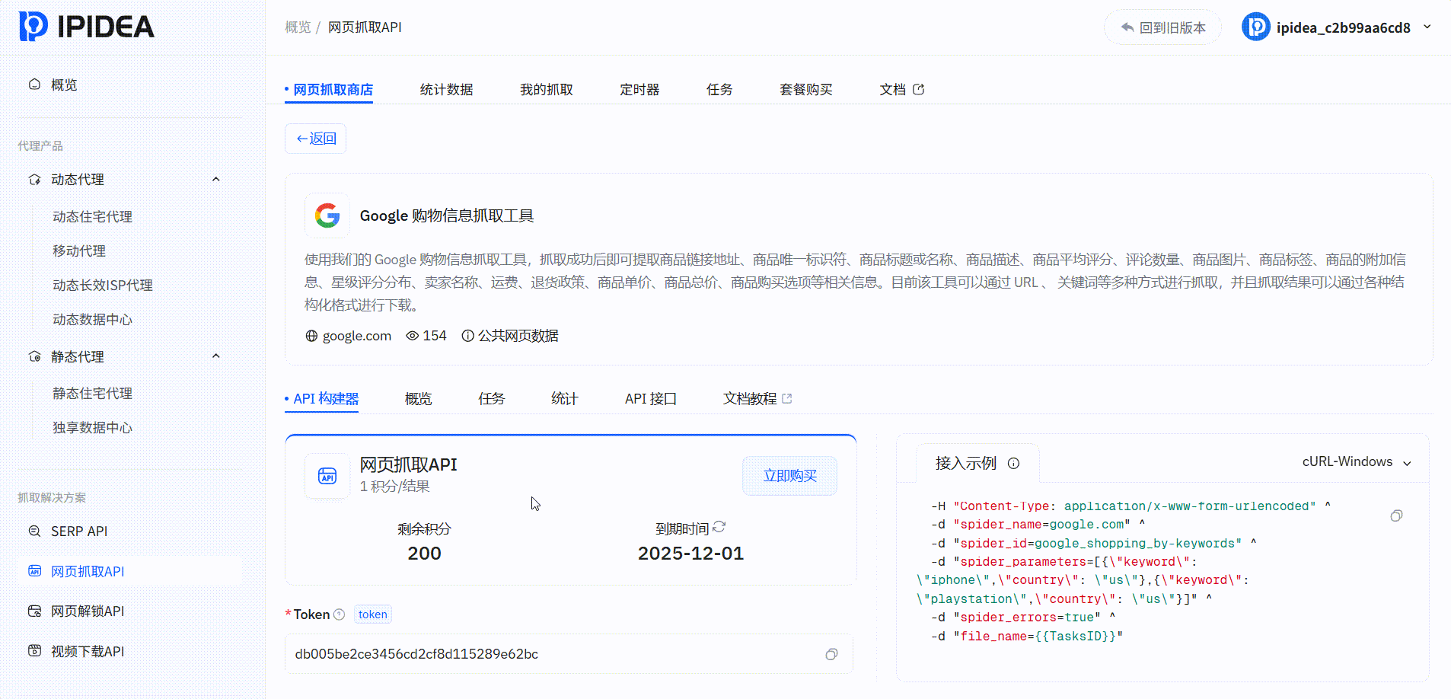The image size is (1451, 699).
Task: Click the google.com globe icon
Action: point(311,336)
